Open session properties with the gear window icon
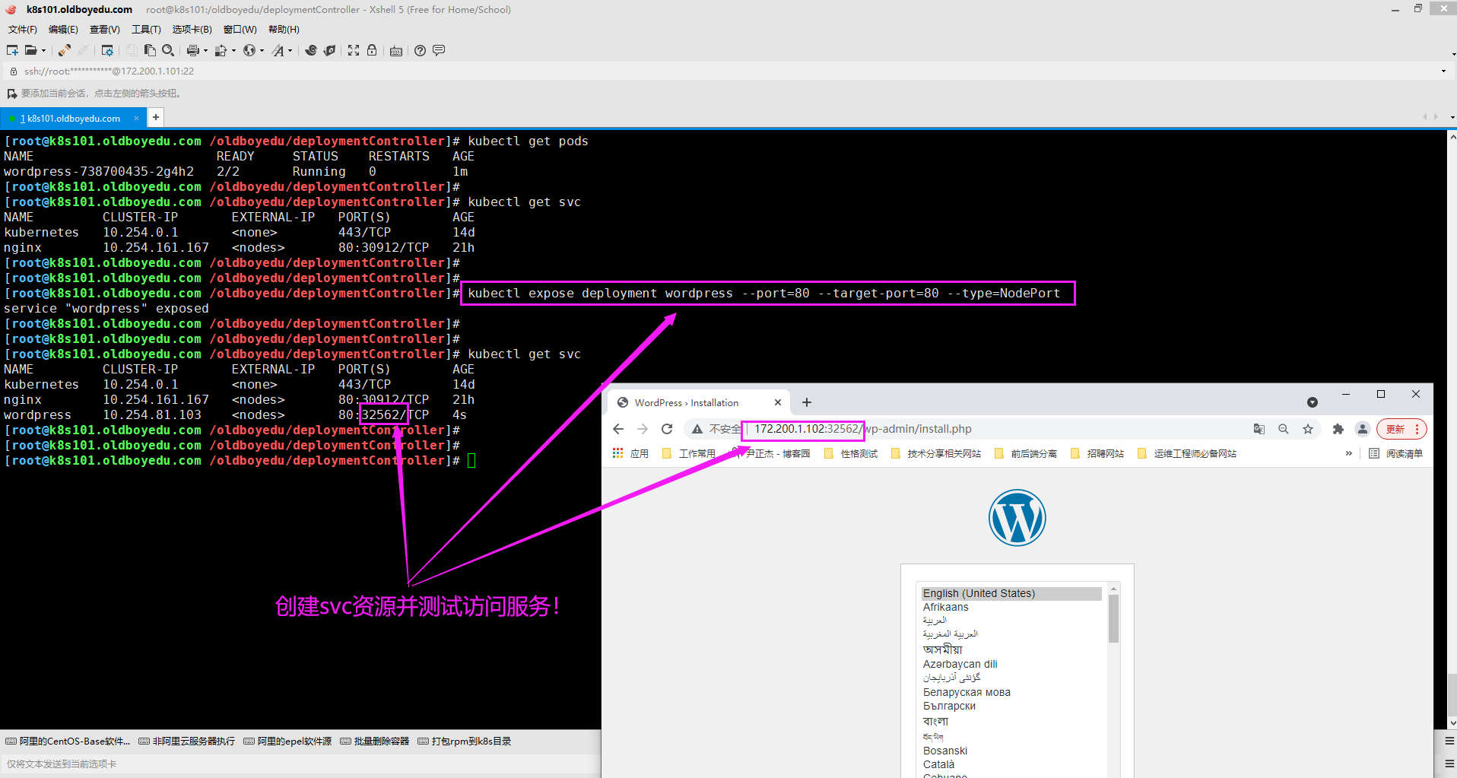 pyautogui.click(x=107, y=50)
